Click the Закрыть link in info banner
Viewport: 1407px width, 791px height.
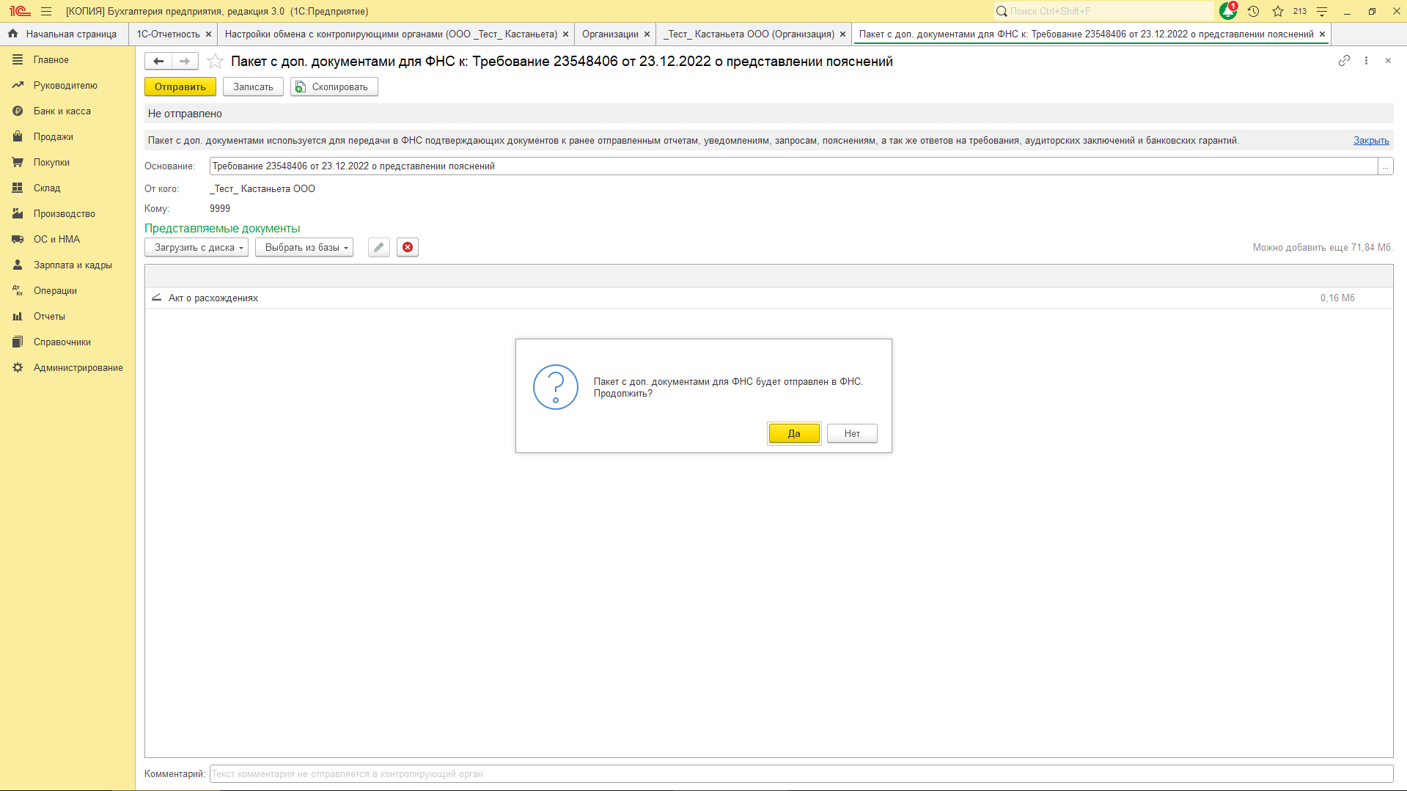[1370, 141]
